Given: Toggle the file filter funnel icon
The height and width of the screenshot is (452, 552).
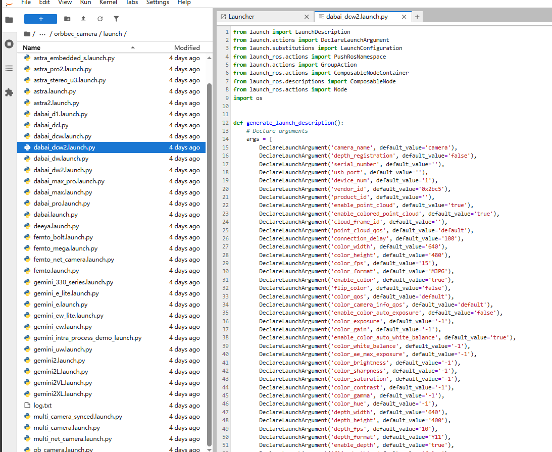Looking at the screenshot, I should pyautogui.click(x=116, y=19).
